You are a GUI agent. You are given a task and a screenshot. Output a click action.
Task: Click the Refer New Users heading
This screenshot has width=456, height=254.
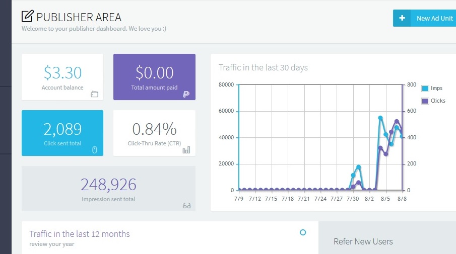[363, 241]
